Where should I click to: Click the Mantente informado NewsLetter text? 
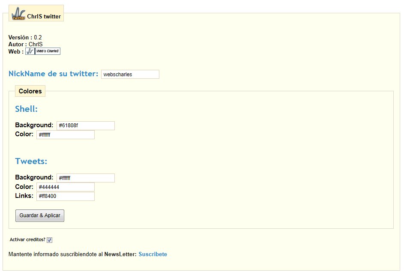pos(72,254)
